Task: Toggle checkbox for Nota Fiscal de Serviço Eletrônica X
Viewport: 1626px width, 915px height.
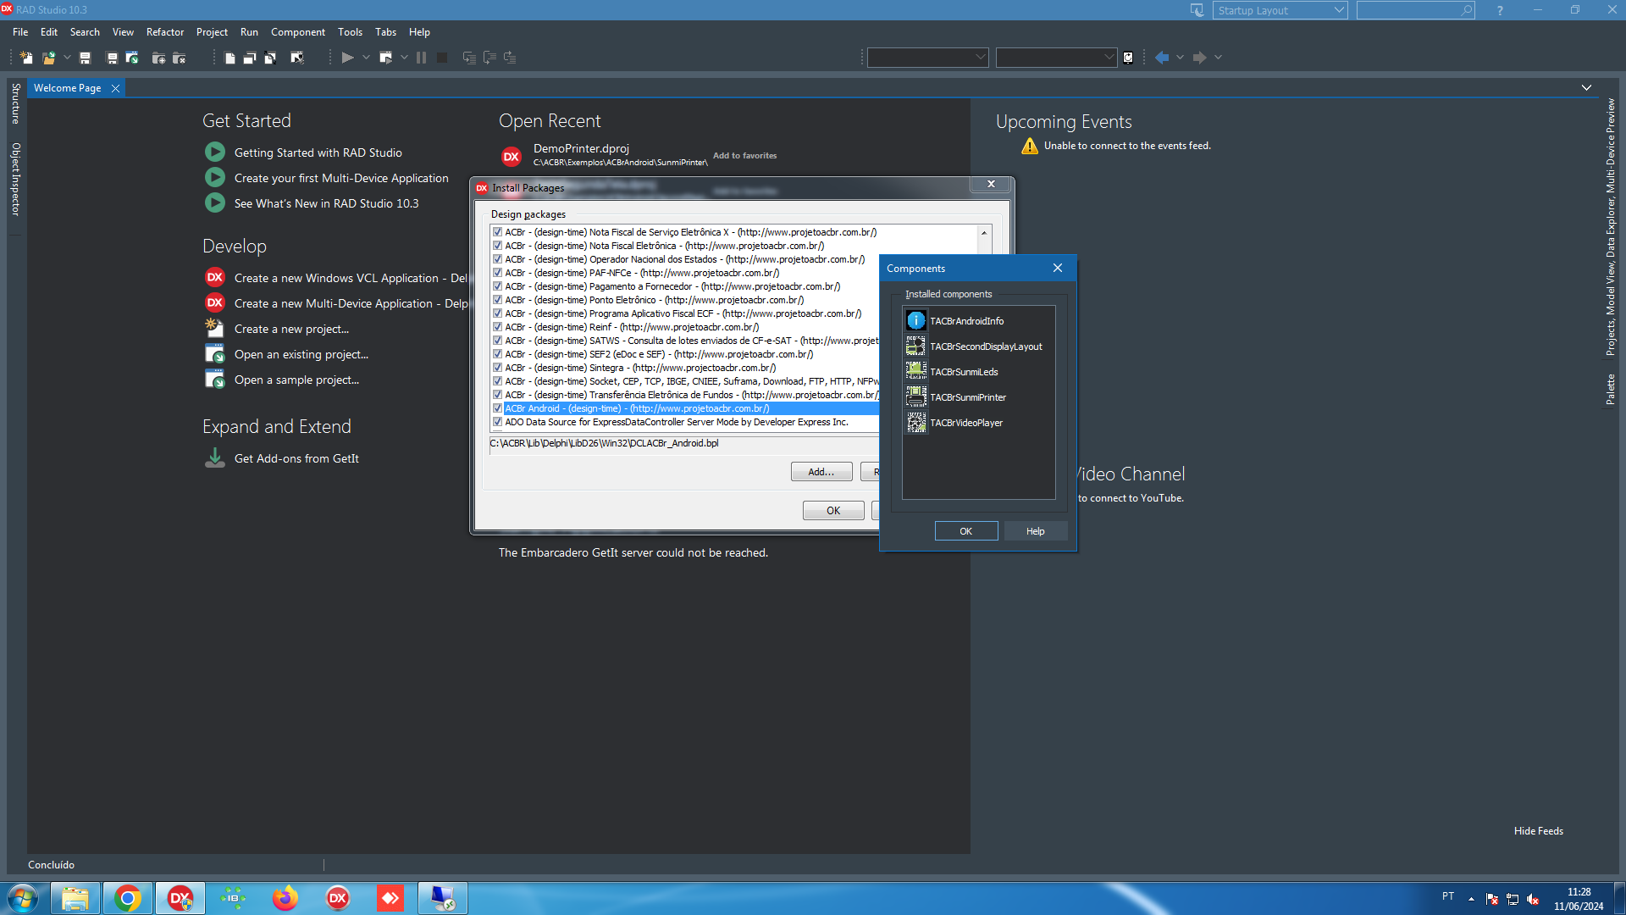Action: [498, 232]
